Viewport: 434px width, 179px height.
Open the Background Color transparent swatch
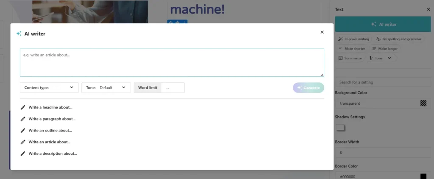point(423,103)
